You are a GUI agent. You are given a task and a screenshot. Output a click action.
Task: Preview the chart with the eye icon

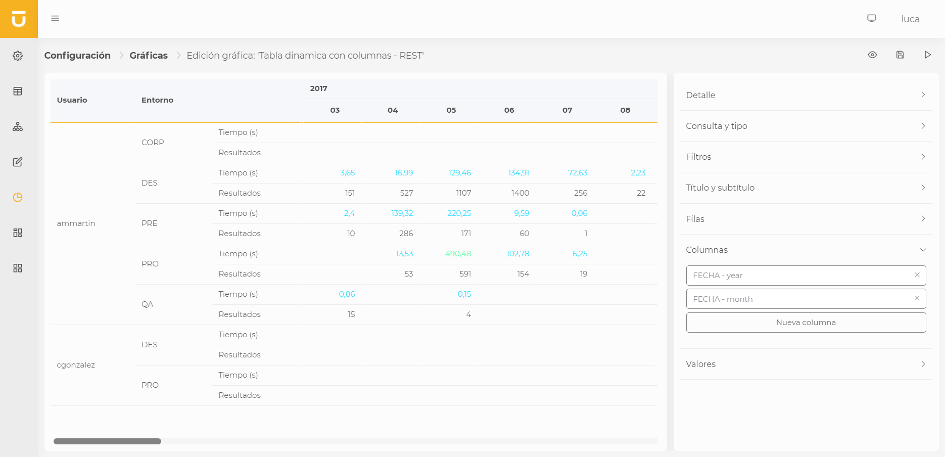click(x=872, y=55)
